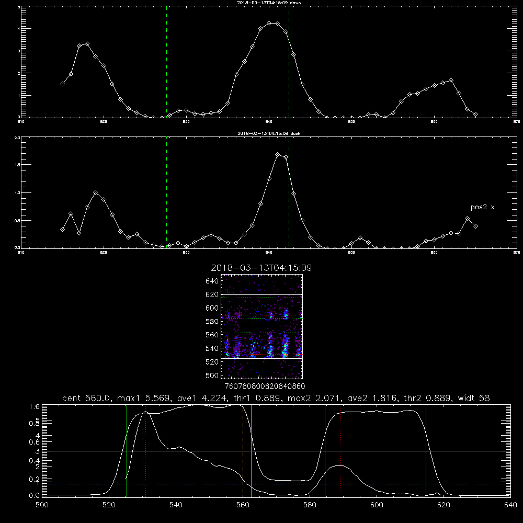523x523 pixels.
Task: Click the green solid line just right of 560
Action: pyautogui.click(x=251, y=450)
